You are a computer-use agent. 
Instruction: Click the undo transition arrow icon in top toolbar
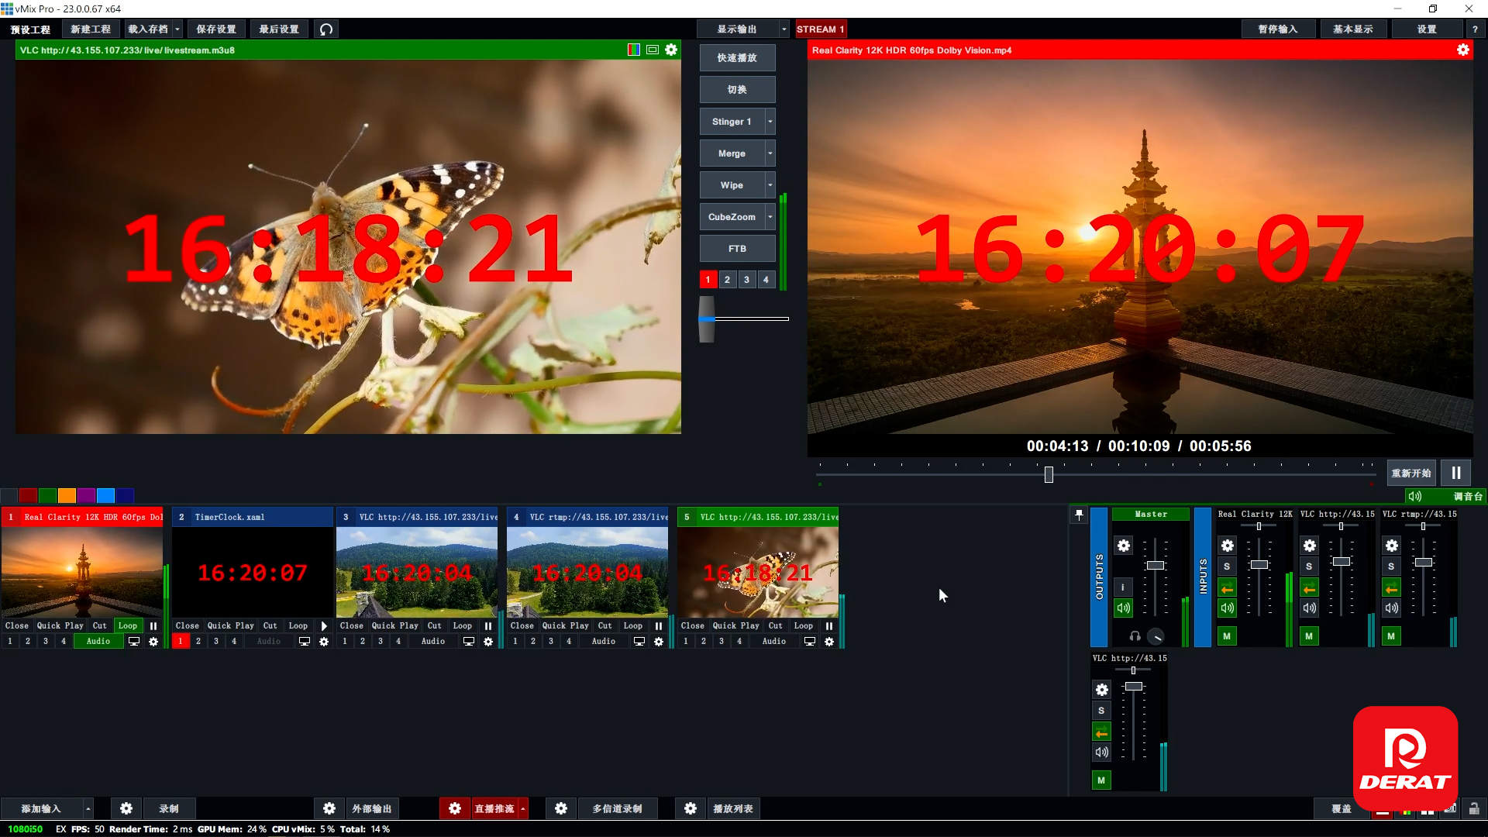(x=326, y=29)
